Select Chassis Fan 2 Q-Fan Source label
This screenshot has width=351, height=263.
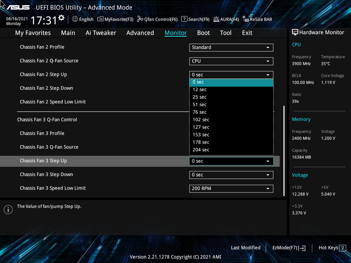pyautogui.click(x=49, y=61)
